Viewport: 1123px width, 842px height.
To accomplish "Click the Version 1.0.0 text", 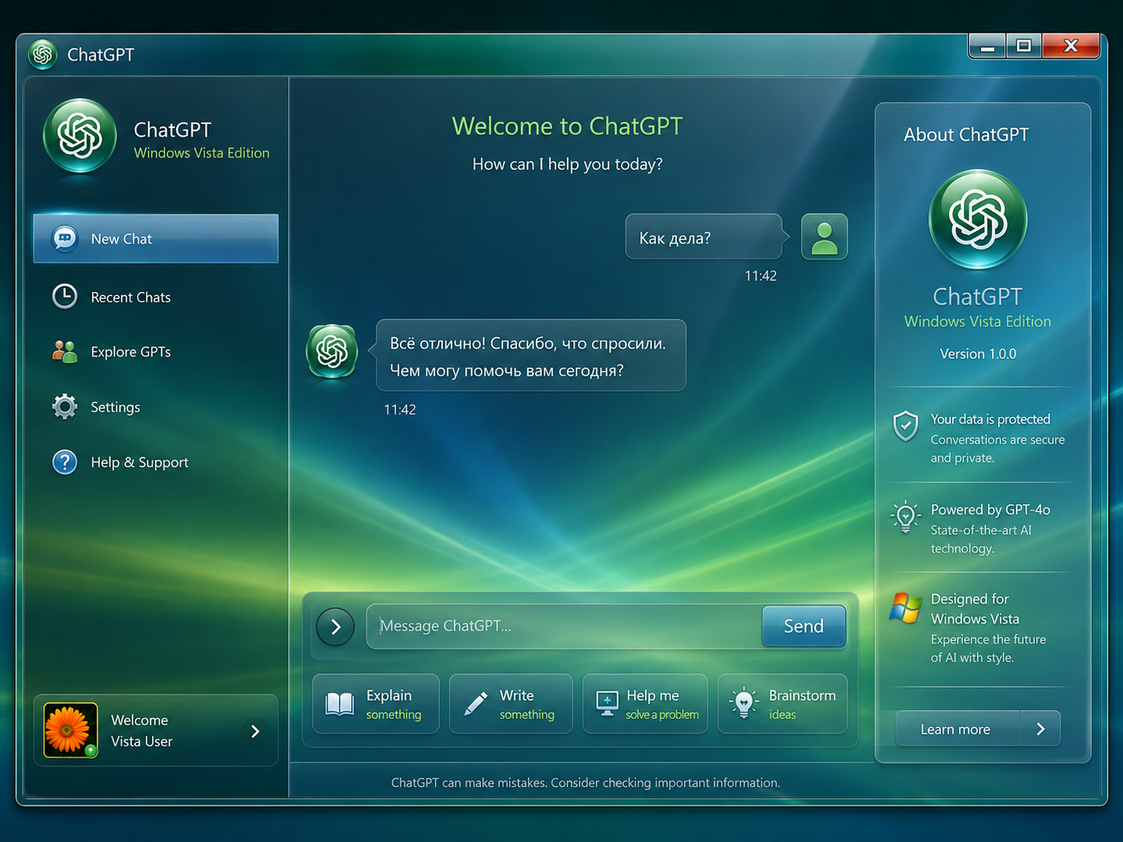I will (978, 354).
